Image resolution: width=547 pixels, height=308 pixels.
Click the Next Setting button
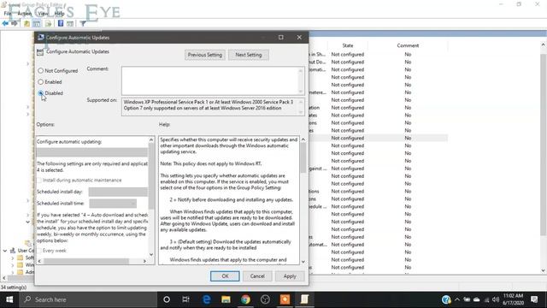(249, 55)
